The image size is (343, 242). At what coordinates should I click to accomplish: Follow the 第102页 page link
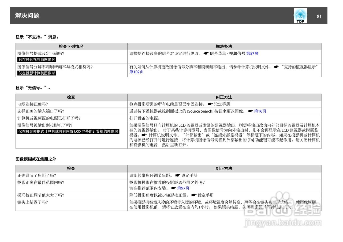point(136,72)
